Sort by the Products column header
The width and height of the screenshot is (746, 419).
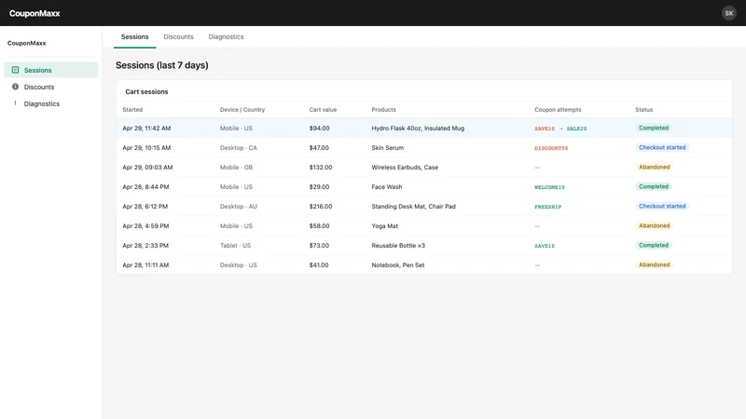(383, 109)
